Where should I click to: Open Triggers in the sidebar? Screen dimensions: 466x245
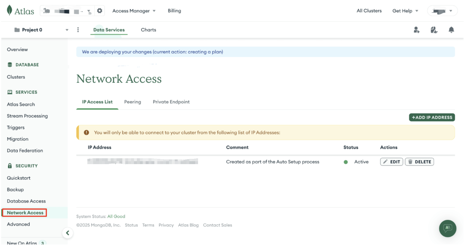(x=16, y=127)
